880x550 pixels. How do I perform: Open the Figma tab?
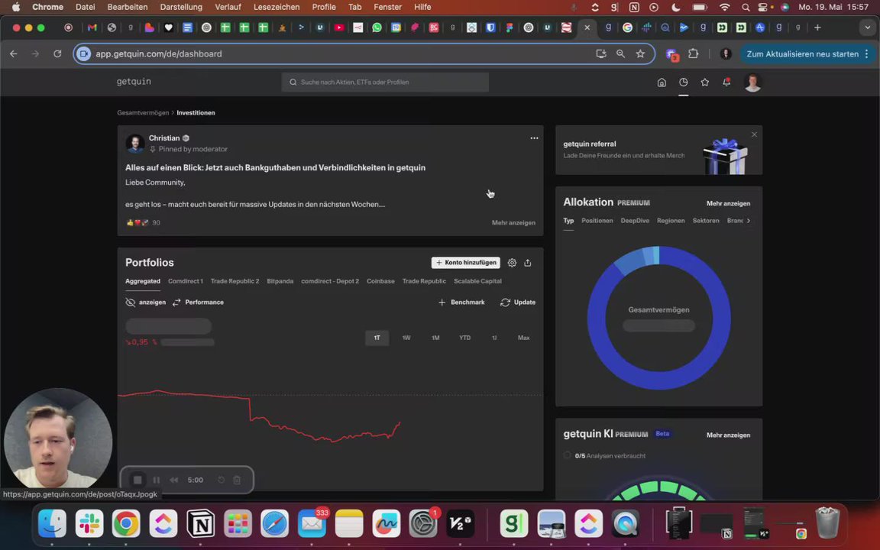click(509, 27)
